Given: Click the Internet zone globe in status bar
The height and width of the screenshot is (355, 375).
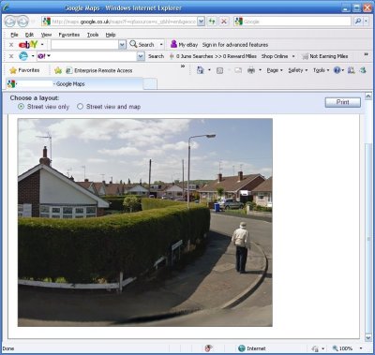Looking at the screenshot, I should click(x=241, y=348).
